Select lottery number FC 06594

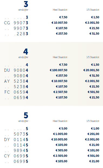point(16,92)
